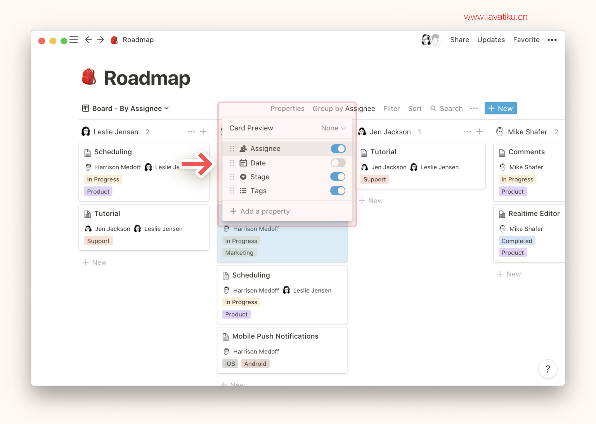Screen dimensions: 596x424
Task: Click the Roadmap page title
Action: [x=147, y=78]
